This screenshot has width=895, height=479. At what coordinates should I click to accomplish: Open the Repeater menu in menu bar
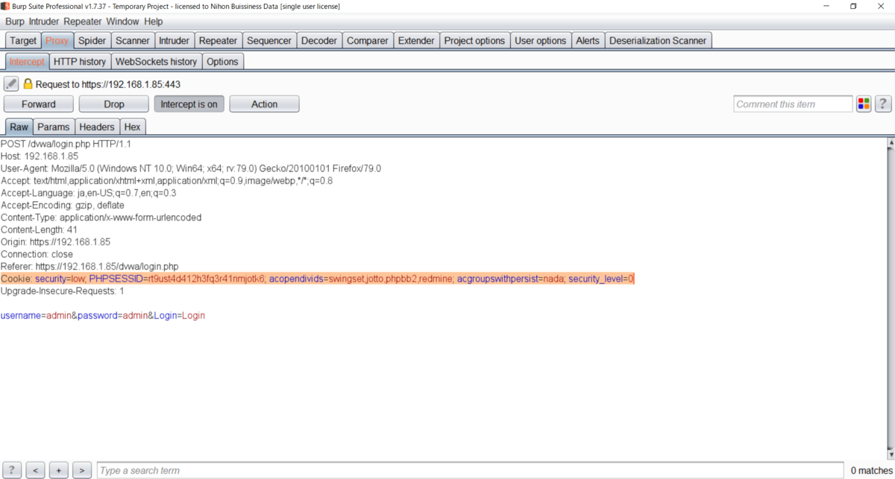83,22
